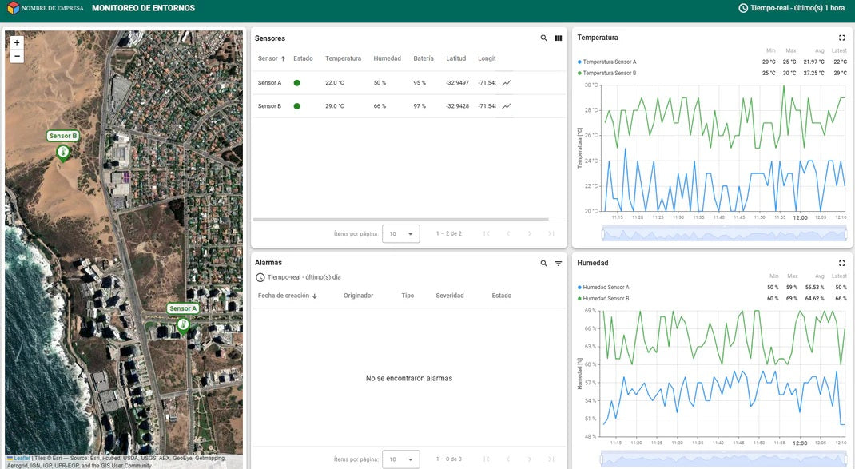
Task: Click the Temperatura chart range slider
Action: (x=723, y=233)
